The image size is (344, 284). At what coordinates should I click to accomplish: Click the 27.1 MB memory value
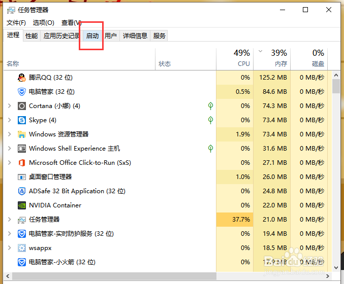[275, 163]
